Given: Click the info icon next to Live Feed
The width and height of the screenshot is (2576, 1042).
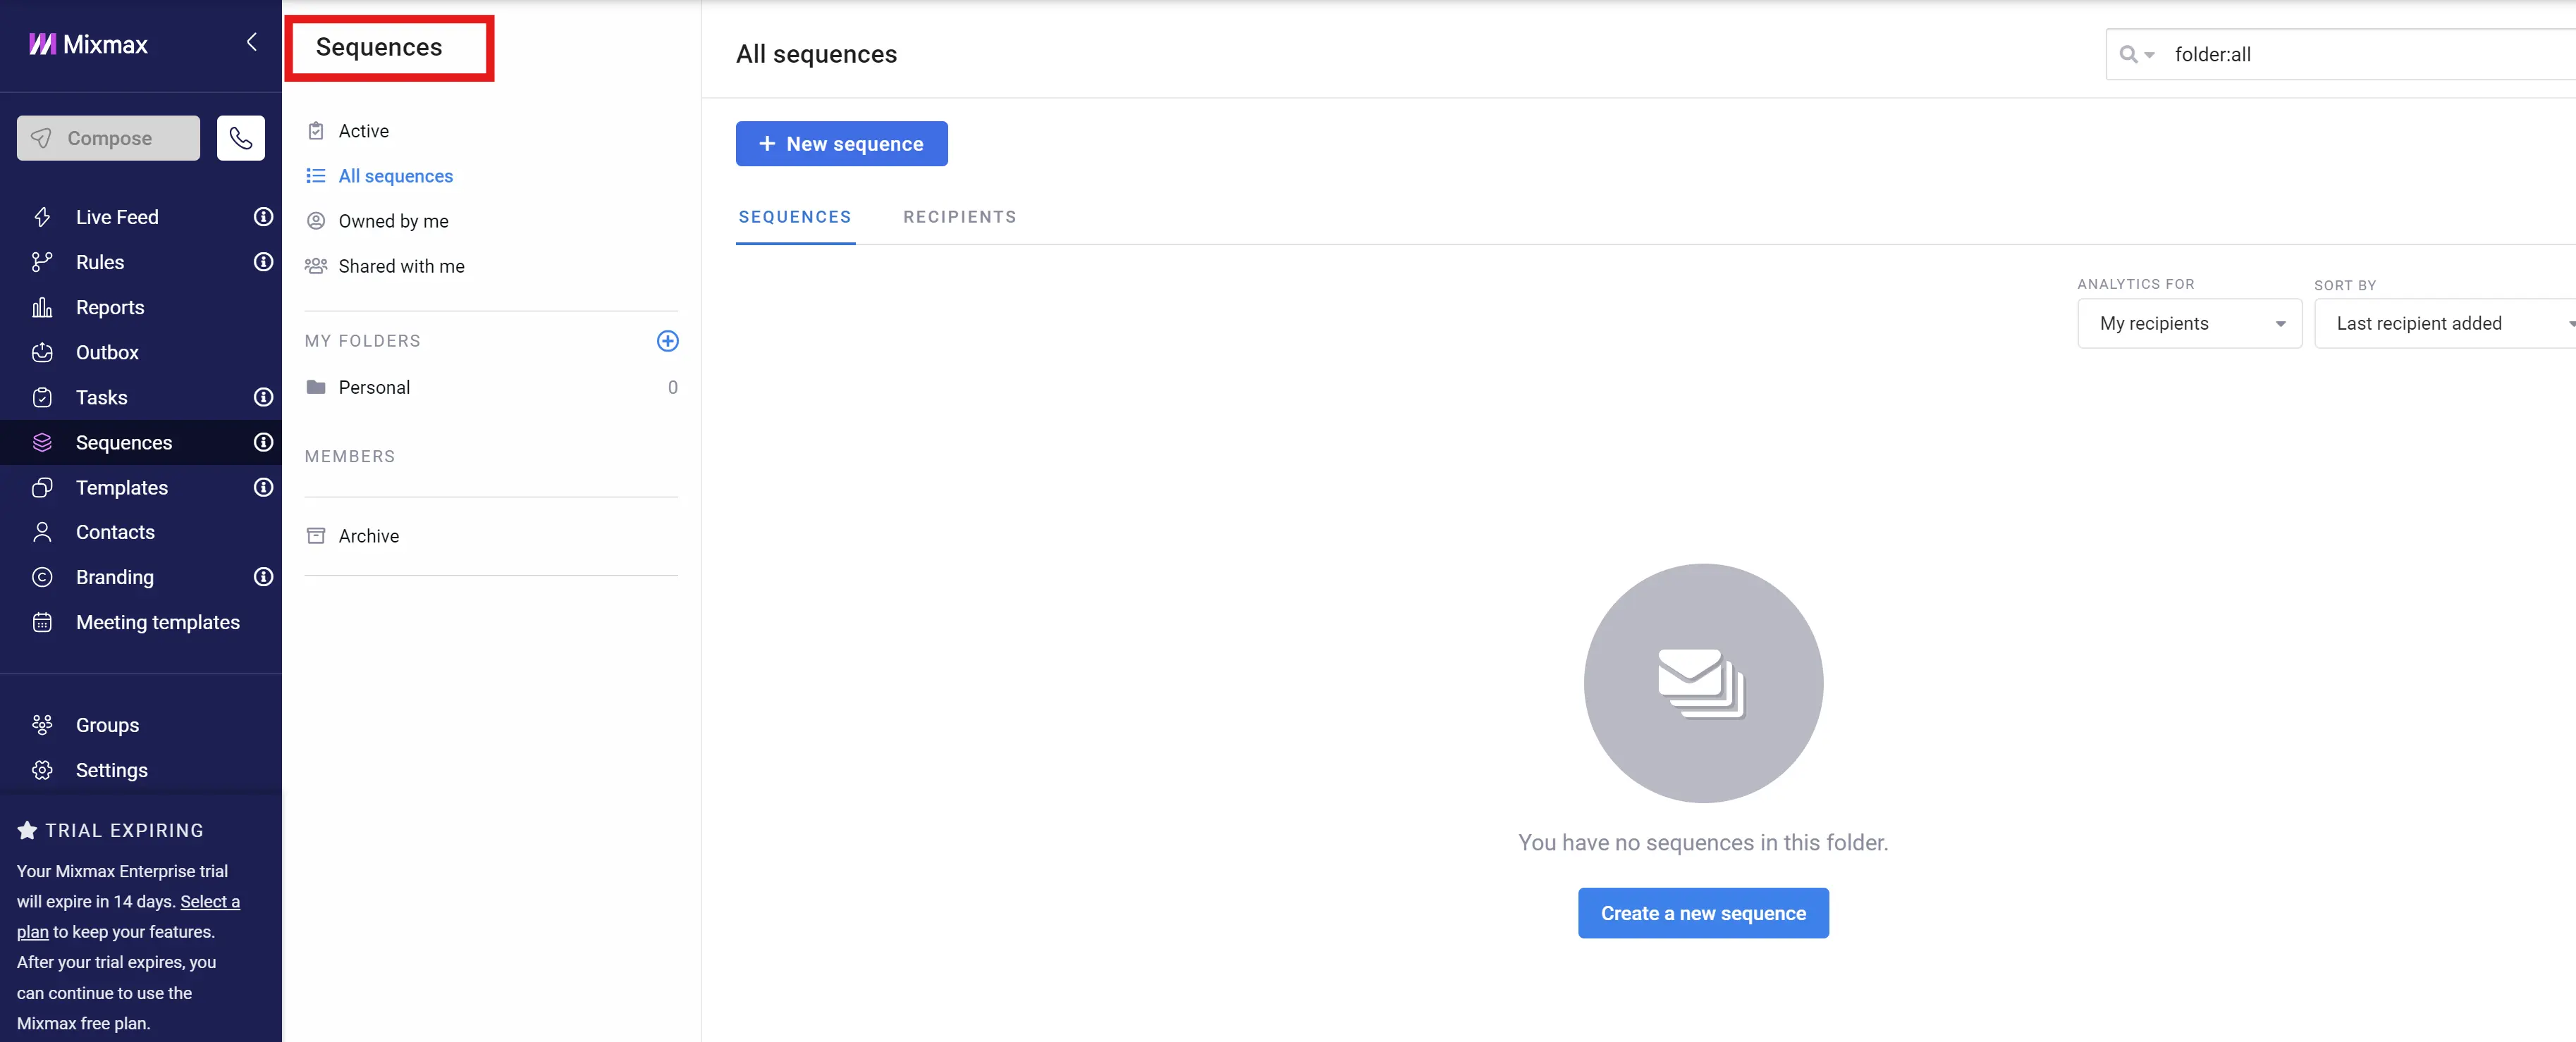Looking at the screenshot, I should pos(263,217).
